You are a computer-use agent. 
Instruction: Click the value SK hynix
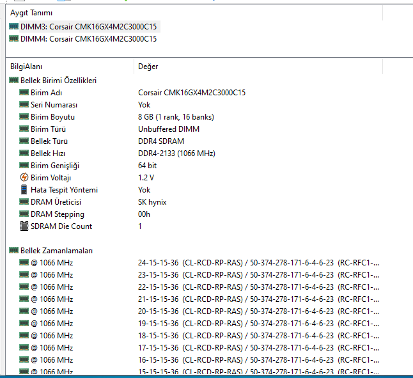click(152, 201)
